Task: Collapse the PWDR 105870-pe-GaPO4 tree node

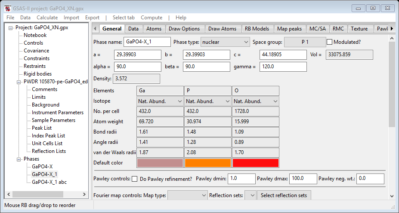Action: pyautogui.click(x=19, y=82)
